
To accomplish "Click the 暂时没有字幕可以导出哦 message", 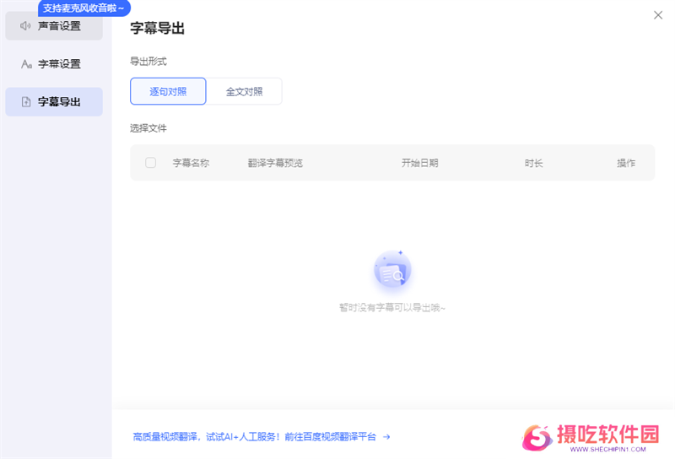I will (392, 307).
